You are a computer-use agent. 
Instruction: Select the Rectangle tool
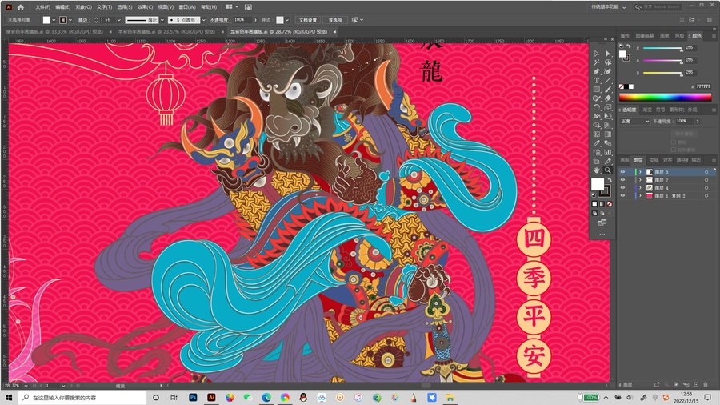click(597, 90)
